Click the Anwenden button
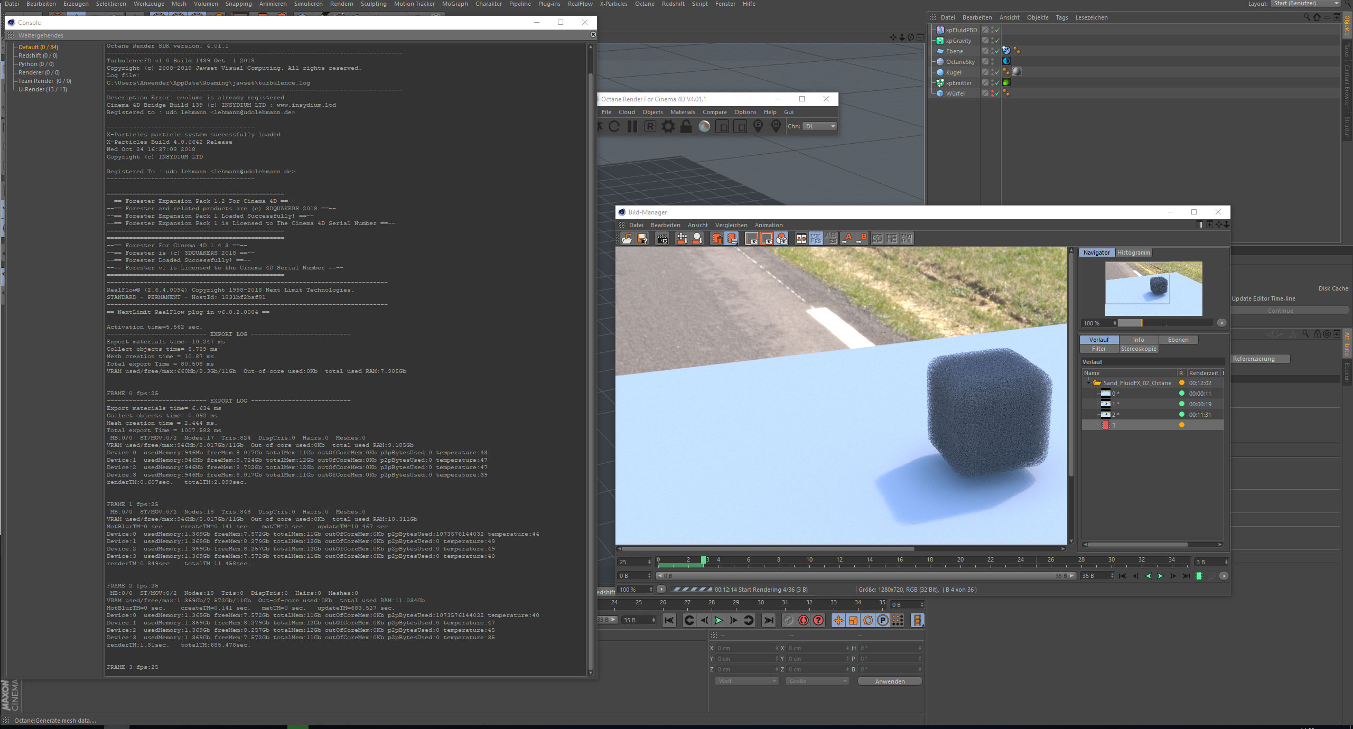This screenshot has height=729, width=1353. tap(890, 681)
